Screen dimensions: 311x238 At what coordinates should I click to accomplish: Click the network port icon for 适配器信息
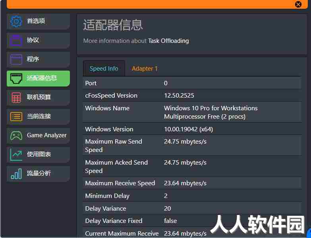pos(16,79)
